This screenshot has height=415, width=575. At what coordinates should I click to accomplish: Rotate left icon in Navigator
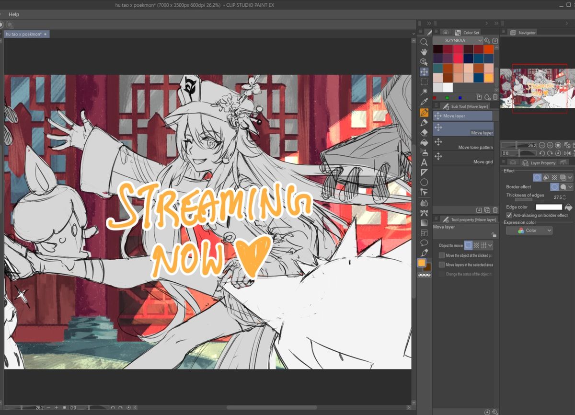tap(542, 153)
